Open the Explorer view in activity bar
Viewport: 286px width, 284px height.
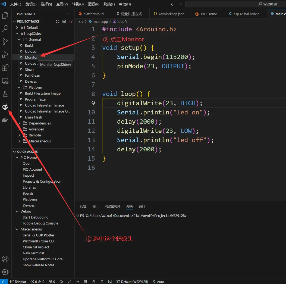pyautogui.click(x=5, y=15)
